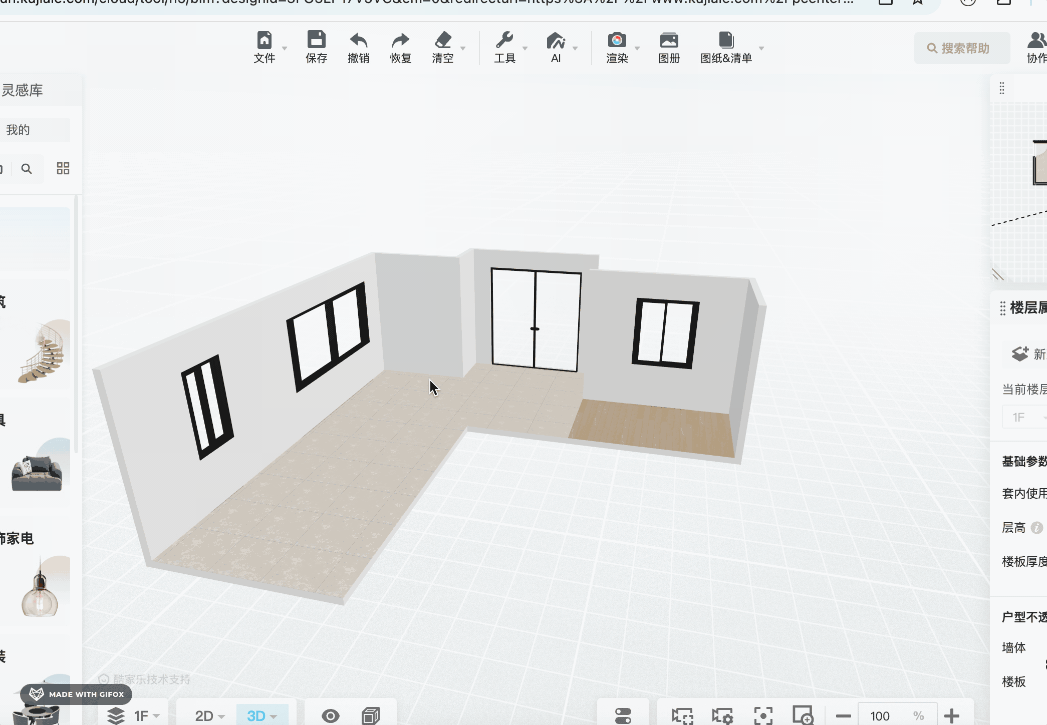This screenshot has height=725, width=1047.
Task: Click the cursor with gear settings icon
Action: click(723, 716)
